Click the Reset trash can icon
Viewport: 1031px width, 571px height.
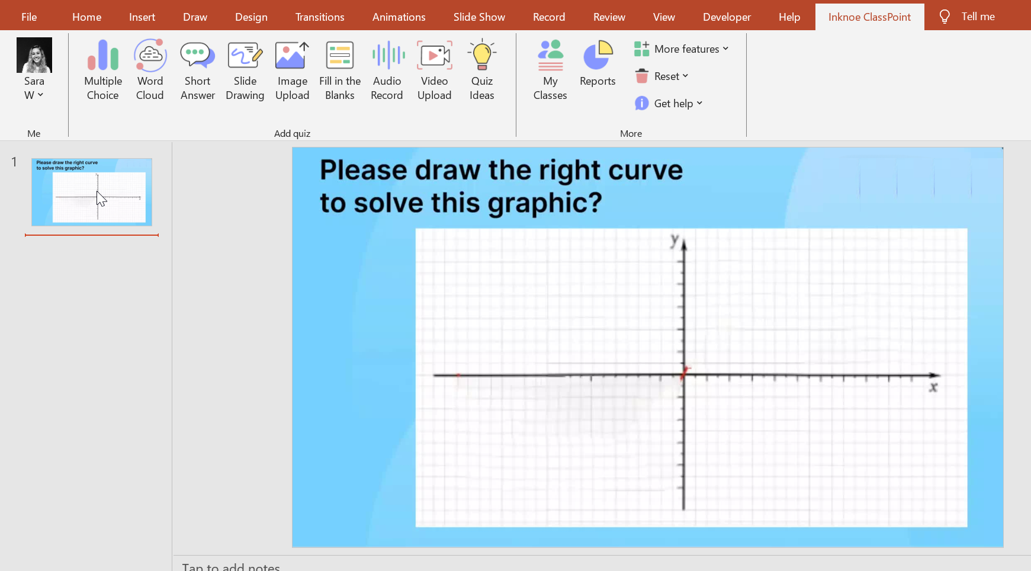pyautogui.click(x=641, y=76)
